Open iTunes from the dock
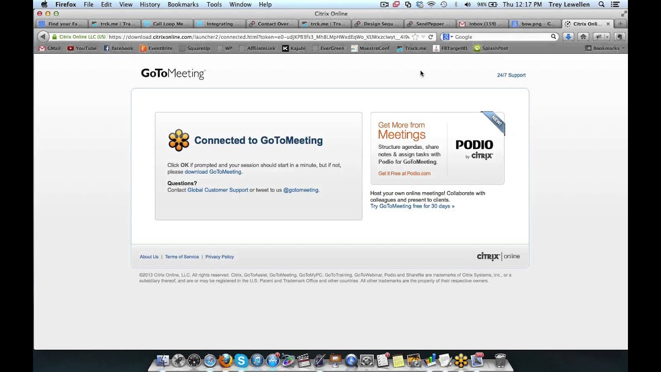This screenshot has height=372, width=661. tap(257, 361)
